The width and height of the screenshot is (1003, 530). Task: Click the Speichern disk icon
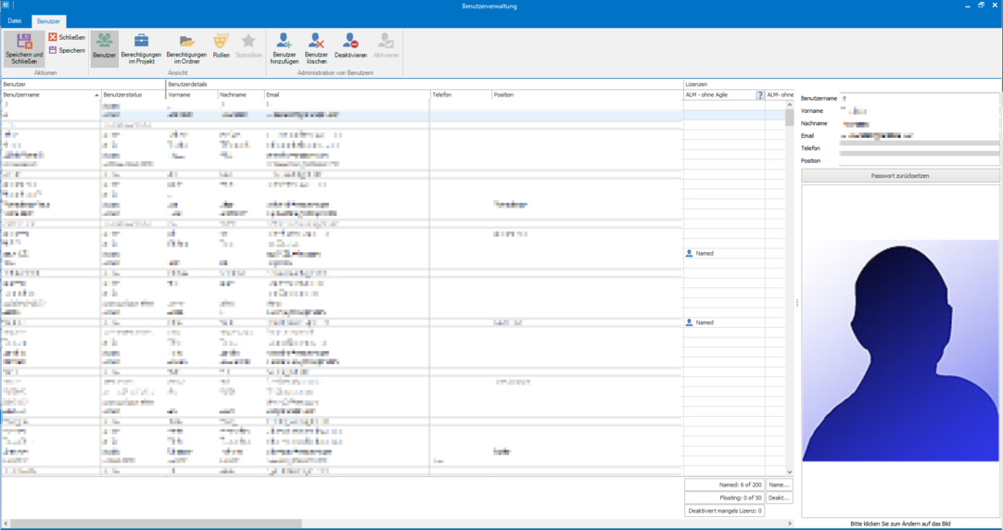[53, 50]
